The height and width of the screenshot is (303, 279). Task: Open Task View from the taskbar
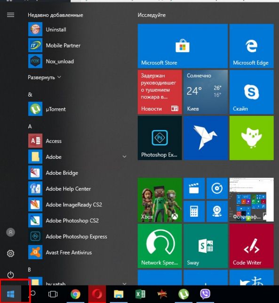click(x=53, y=294)
